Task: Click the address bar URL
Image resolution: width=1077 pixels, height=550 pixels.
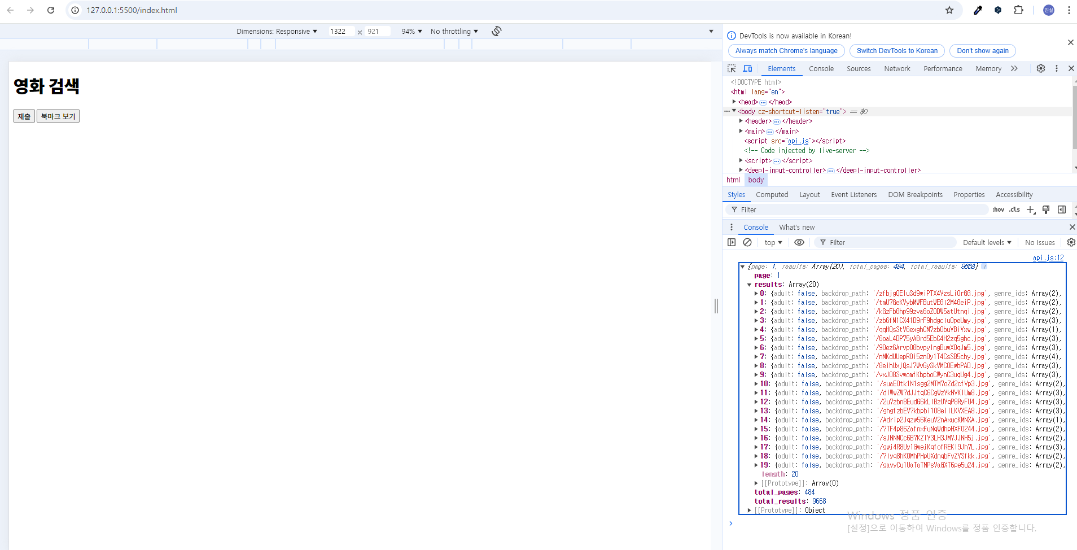Action: (x=132, y=10)
